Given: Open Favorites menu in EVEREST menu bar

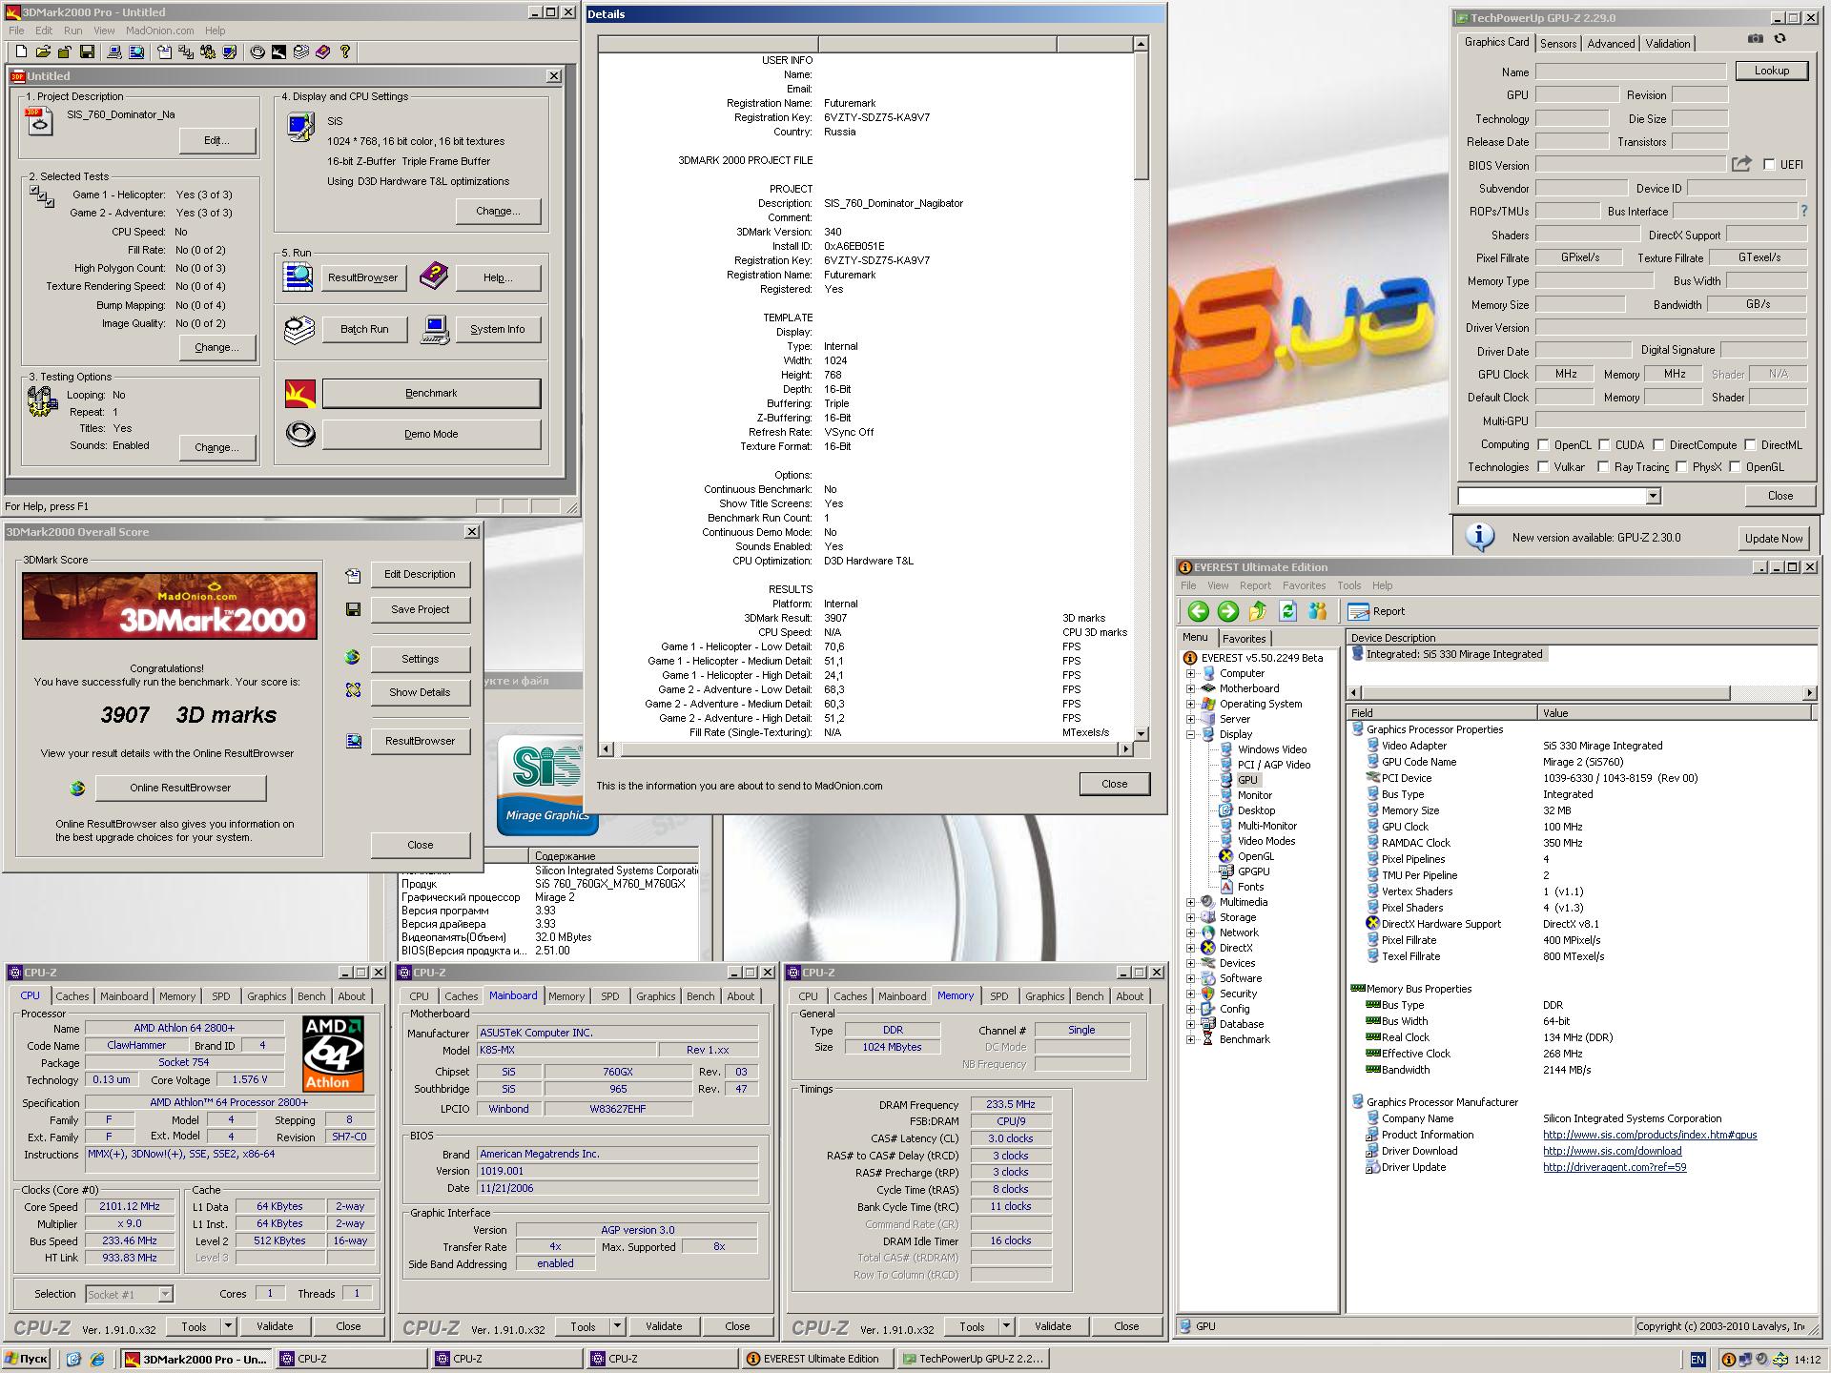Looking at the screenshot, I should [x=1304, y=585].
